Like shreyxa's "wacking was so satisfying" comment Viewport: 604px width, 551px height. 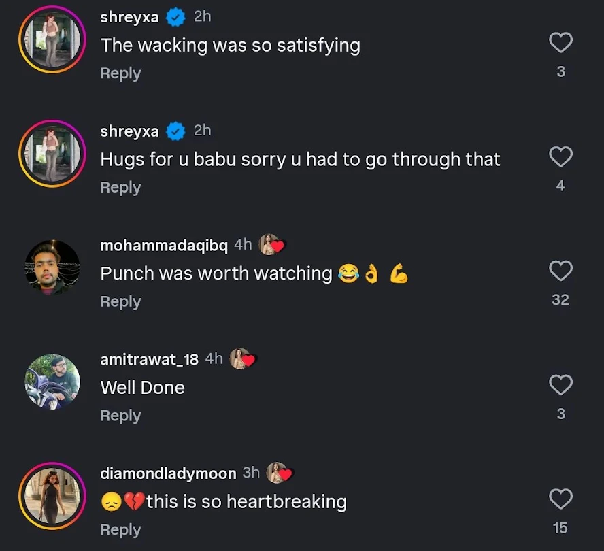tap(560, 44)
